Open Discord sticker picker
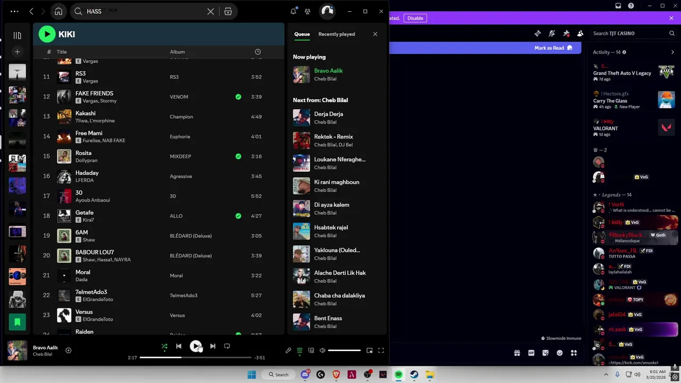681x383 pixels. (545, 353)
